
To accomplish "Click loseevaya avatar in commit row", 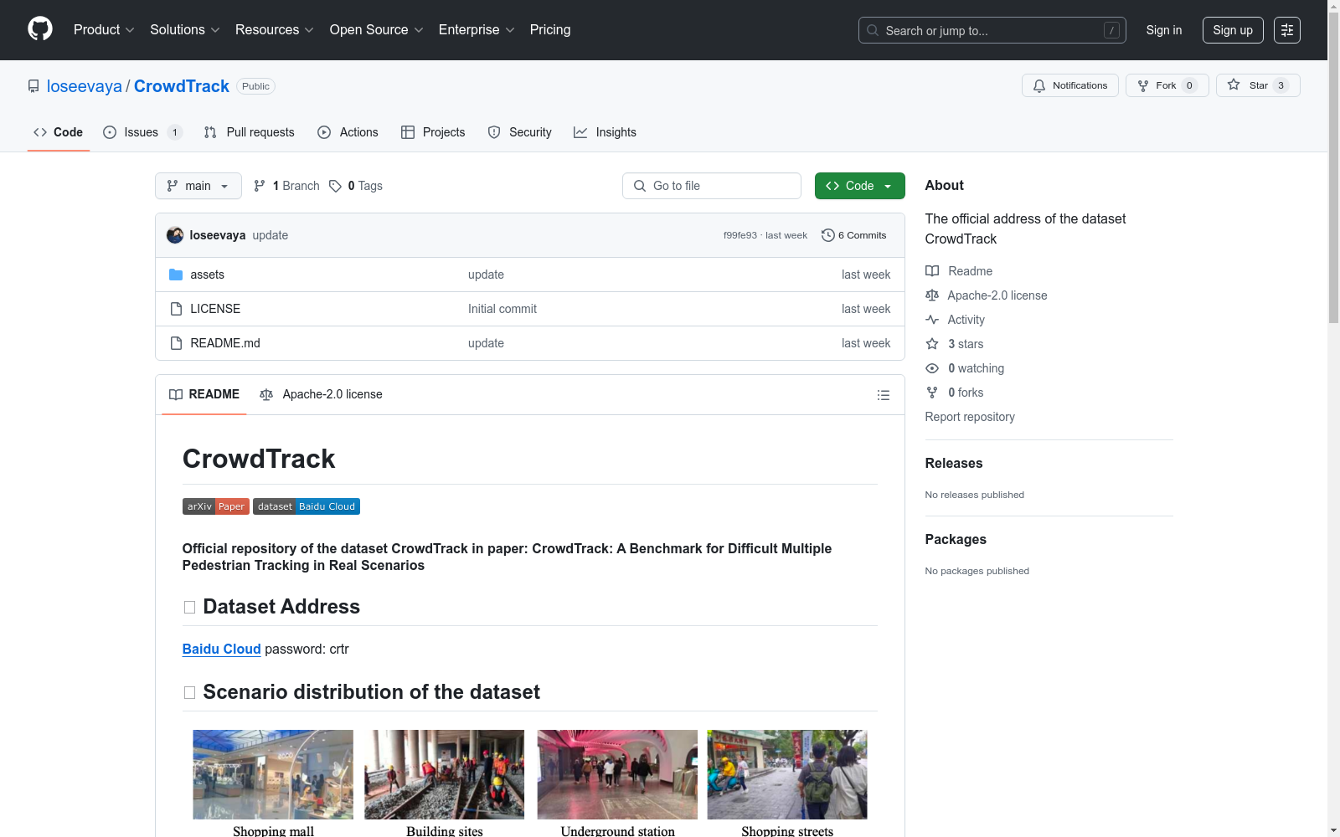I will point(175,235).
